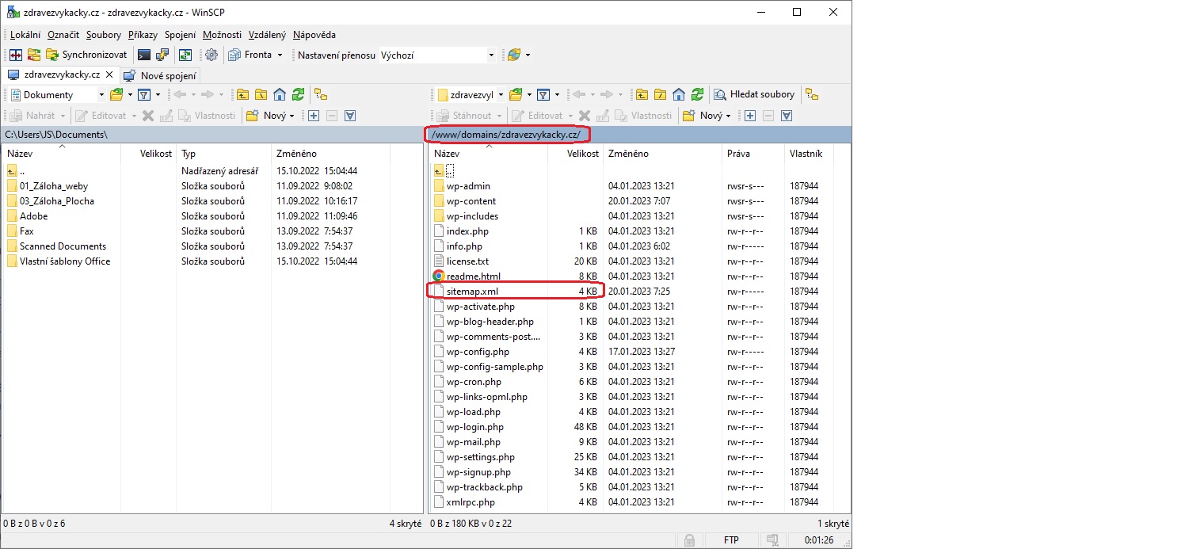This screenshot has width=1185, height=549.
Task: Go to local home directory icon
Action: [x=279, y=94]
